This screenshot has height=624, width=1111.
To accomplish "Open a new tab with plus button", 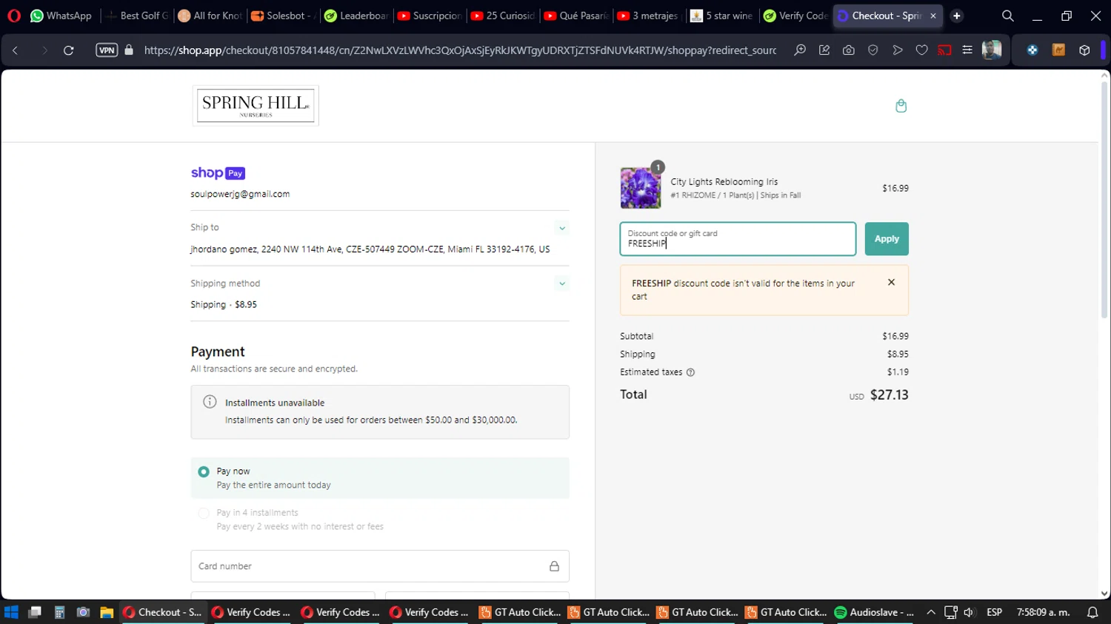I will click(957, 16).
